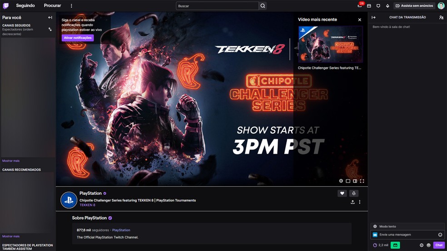The height and width of the screenshot is (251, 447).
Task: Open notifications inbox with 28 badge
Action: click(360, 5)
